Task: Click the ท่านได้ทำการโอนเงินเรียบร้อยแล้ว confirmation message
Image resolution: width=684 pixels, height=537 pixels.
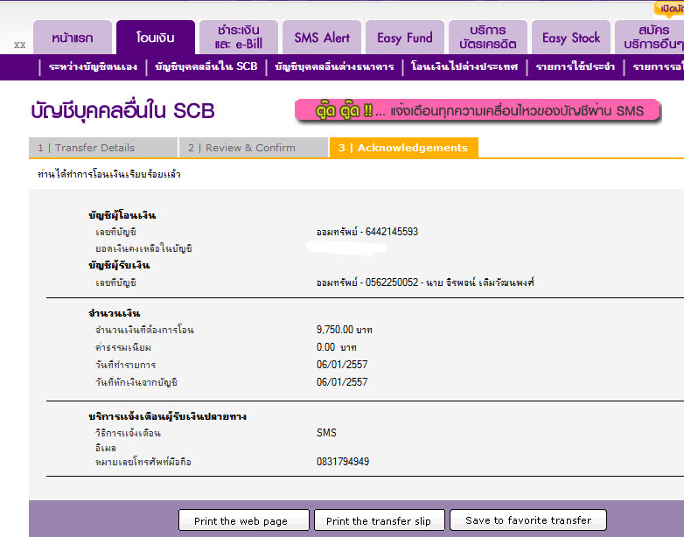Action: pyautogui.click(x=109, y=174)
